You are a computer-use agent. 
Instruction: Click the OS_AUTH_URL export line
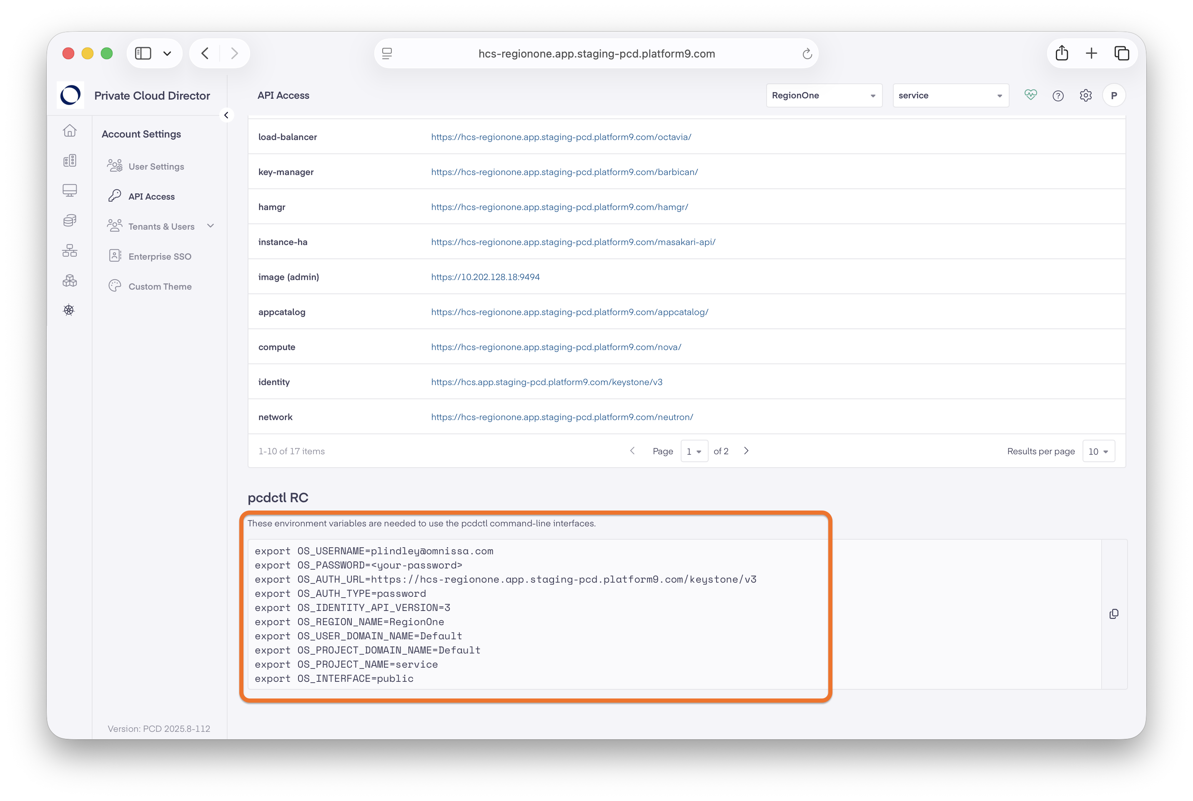pyautogui.click(x=505, y=579)
